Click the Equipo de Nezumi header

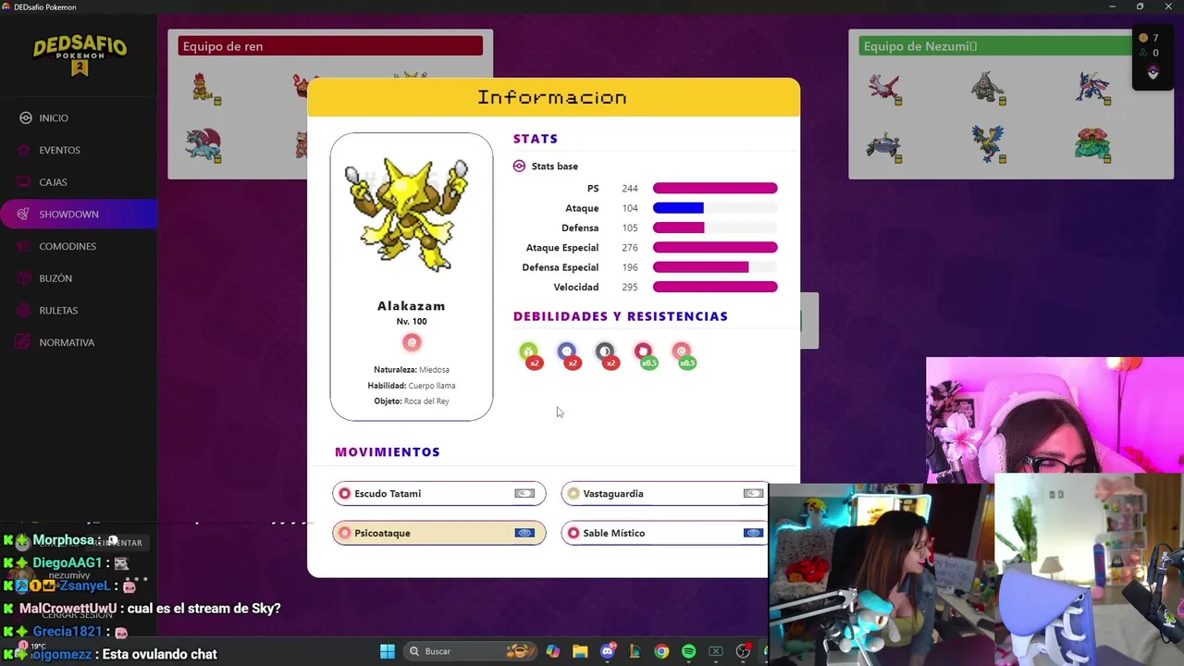coord(994,46)
